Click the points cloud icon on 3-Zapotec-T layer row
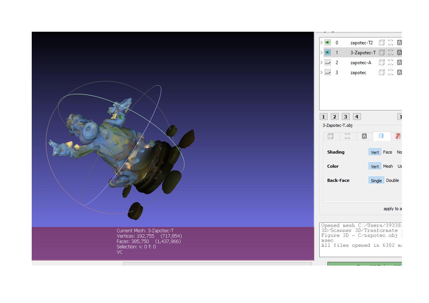 [x=391, y=52]
